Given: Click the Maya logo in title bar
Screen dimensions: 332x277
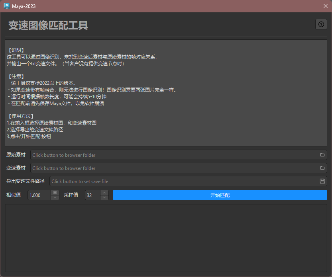Looking at the screenshot, I should (6, 6).
